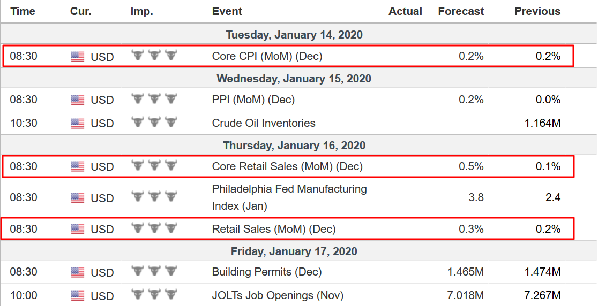598x306 pixels.
Task: Click bull importance icons for JOLTs Job Openings
Action: 154,295
